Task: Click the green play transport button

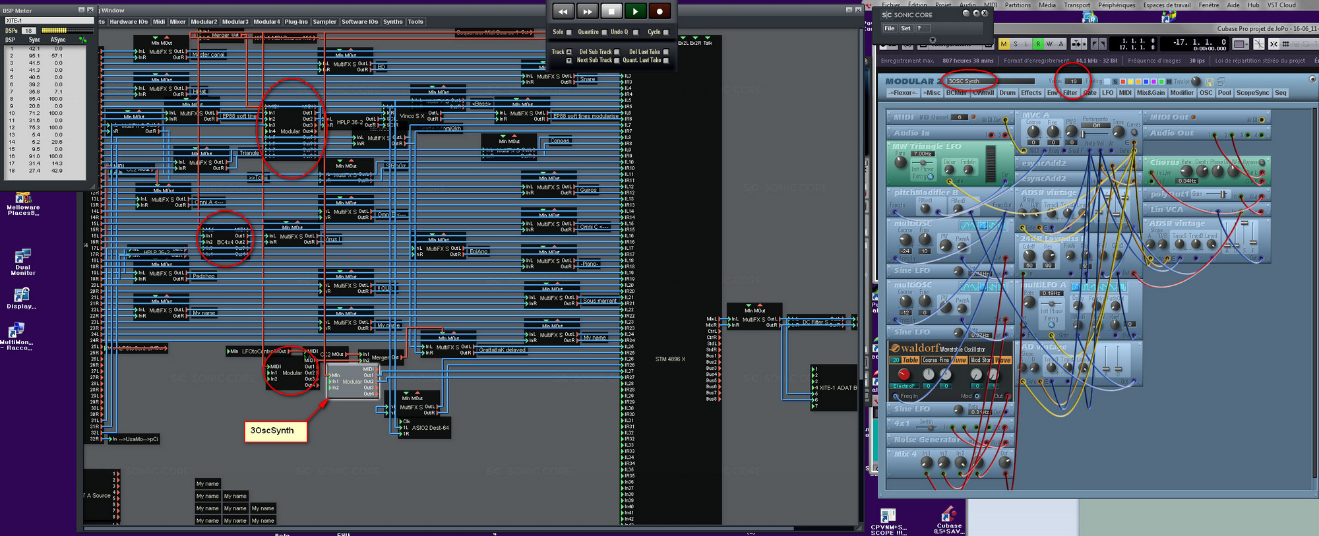Action: (x=635, y=11)
